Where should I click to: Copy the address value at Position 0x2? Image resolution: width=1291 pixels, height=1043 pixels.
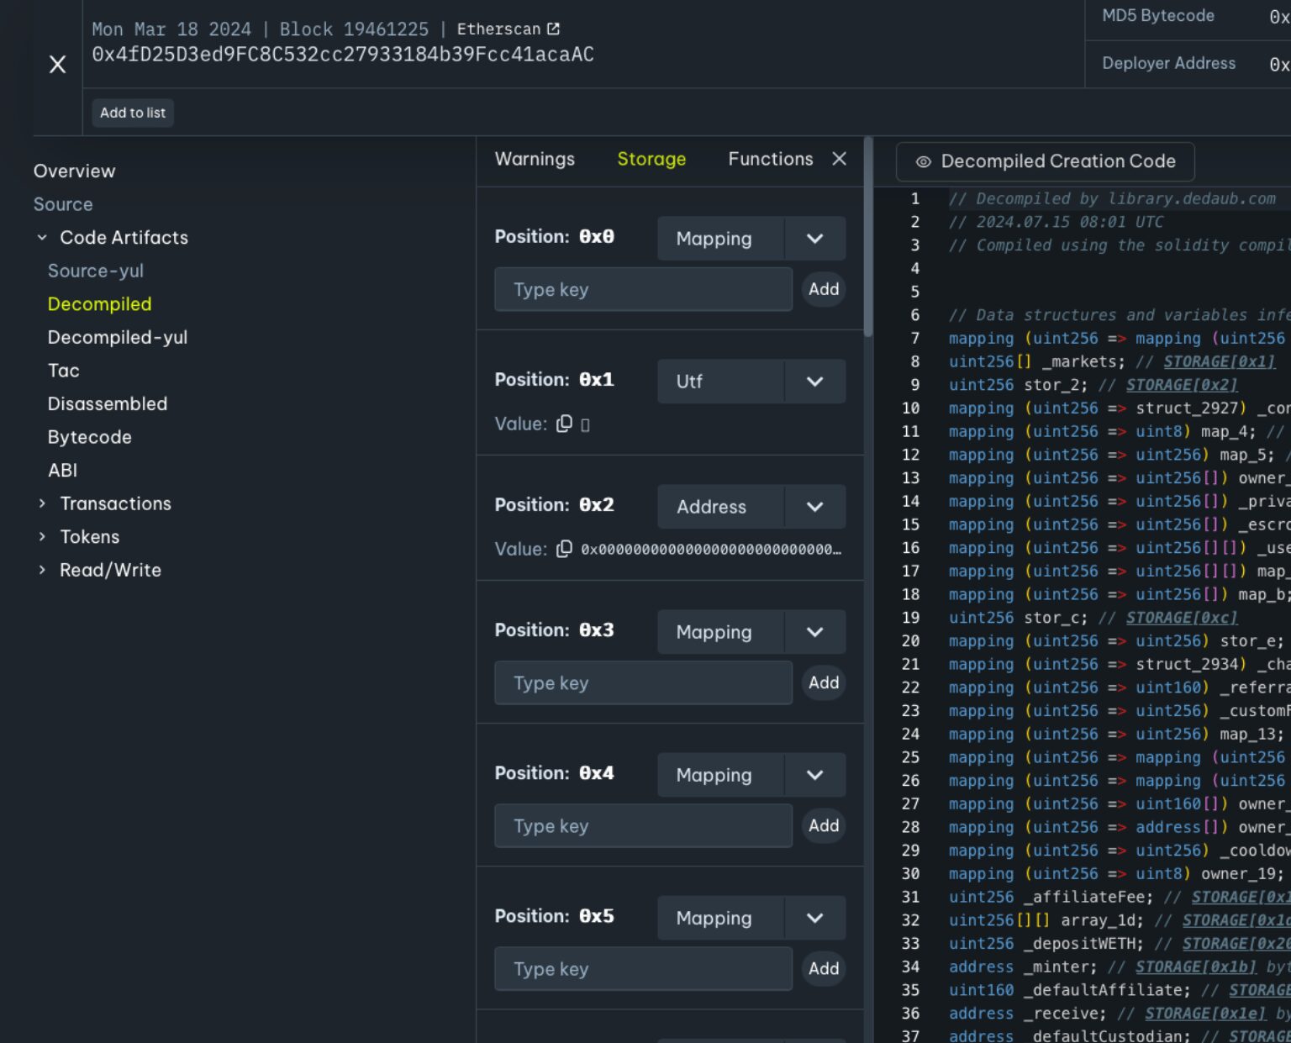click(x=564, y=549)
